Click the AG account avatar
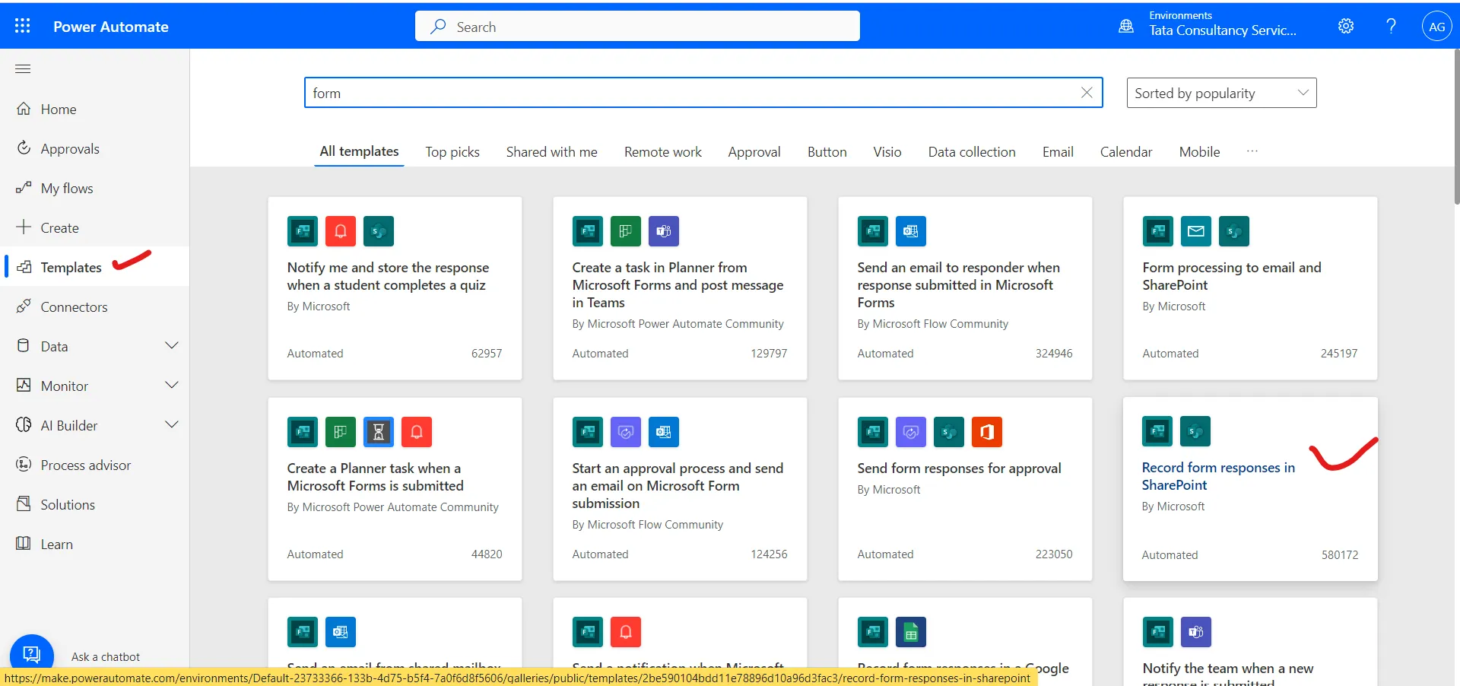 point(1436,25)
